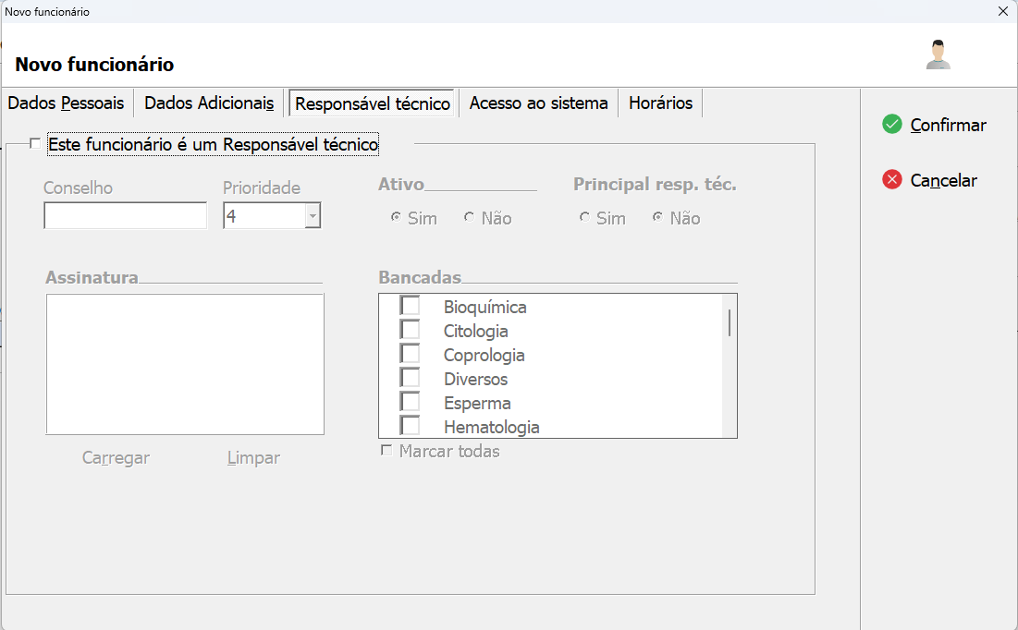Check the Diversos bancada checkbox

click(x=410, y=378)
